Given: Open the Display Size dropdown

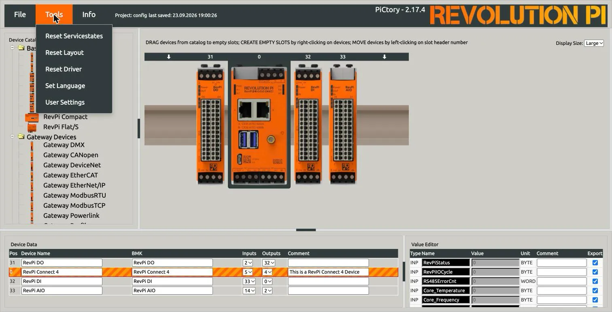Looking at the screenshot, I should pos(594,43).
